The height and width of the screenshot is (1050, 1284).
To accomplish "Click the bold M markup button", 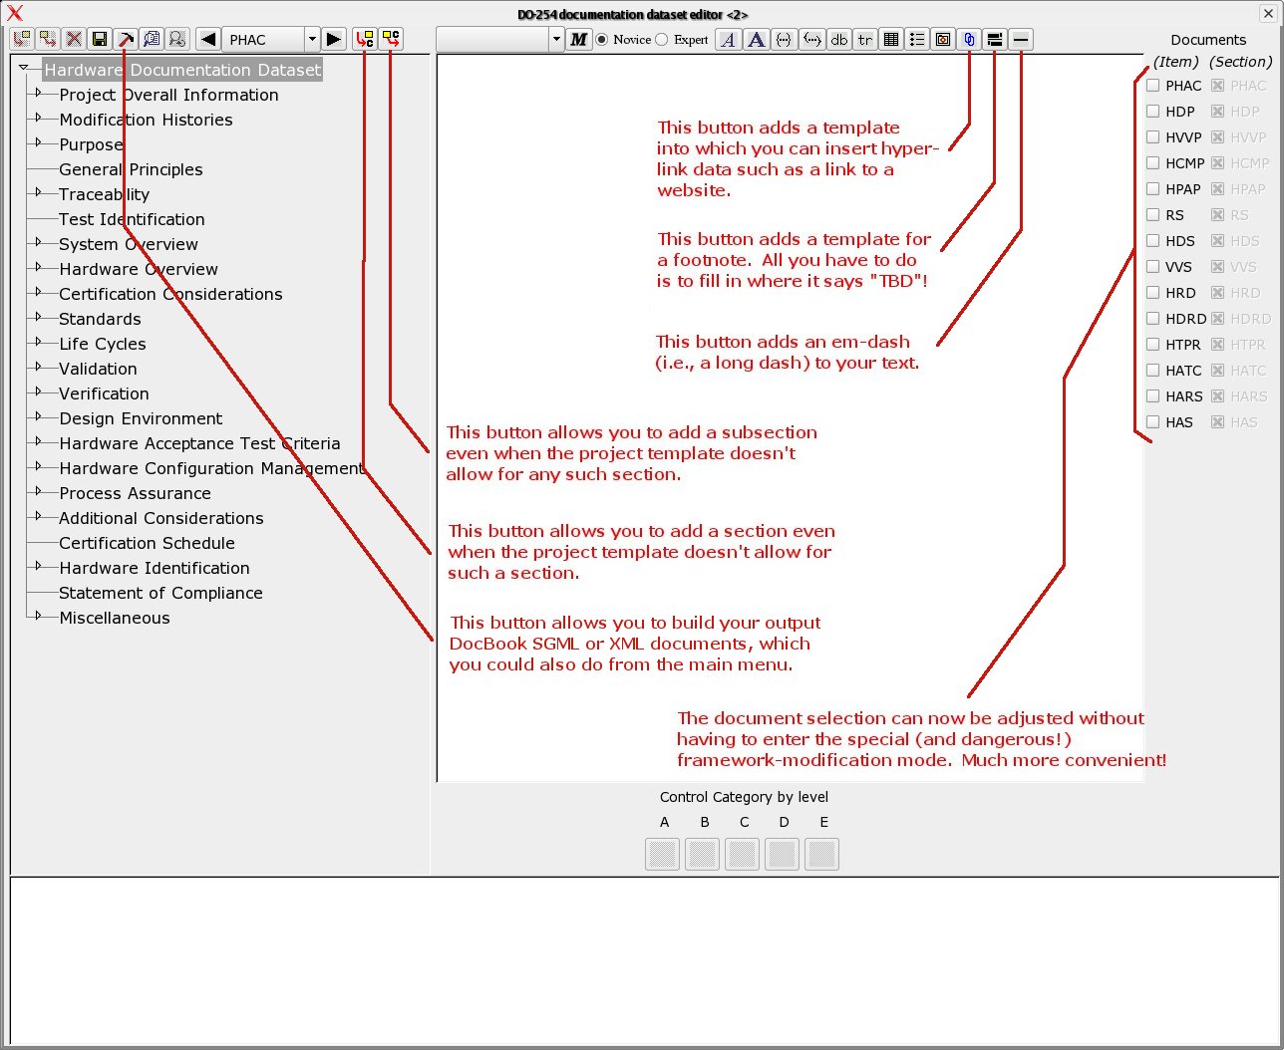I will pos(579,39).
